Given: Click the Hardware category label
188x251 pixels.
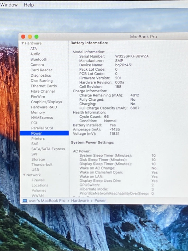Looking at the screenshot, I should pyautogui.click(x=33, y=43).
